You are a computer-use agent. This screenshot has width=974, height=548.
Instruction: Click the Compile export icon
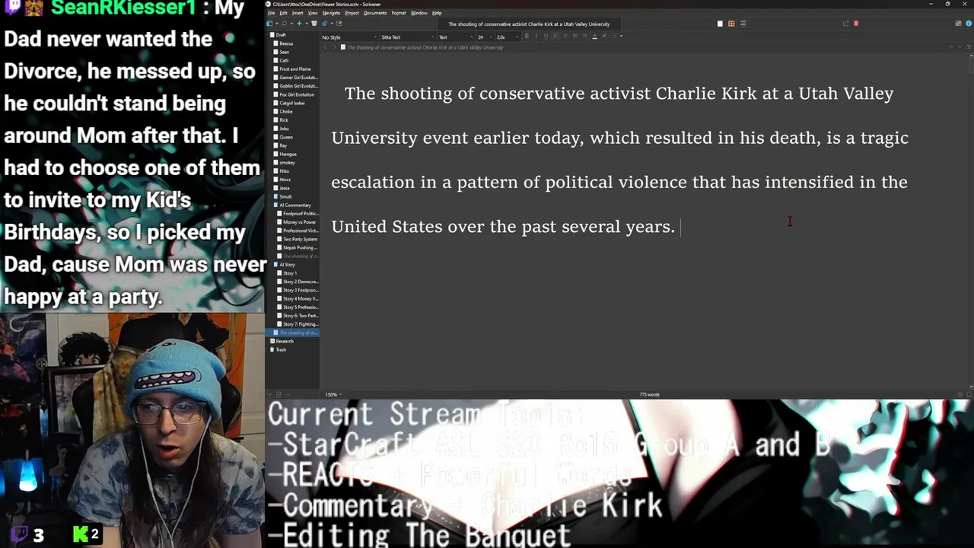[845, 24]
